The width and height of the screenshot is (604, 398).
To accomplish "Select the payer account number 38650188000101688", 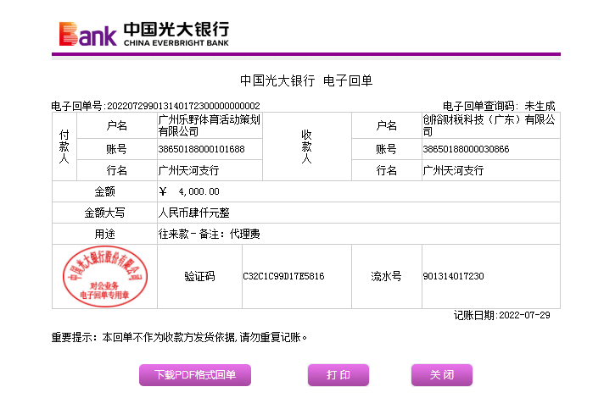I will [x=201, y=149].
